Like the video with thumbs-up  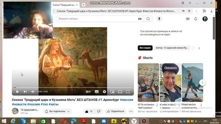click(x=89, y=111)
